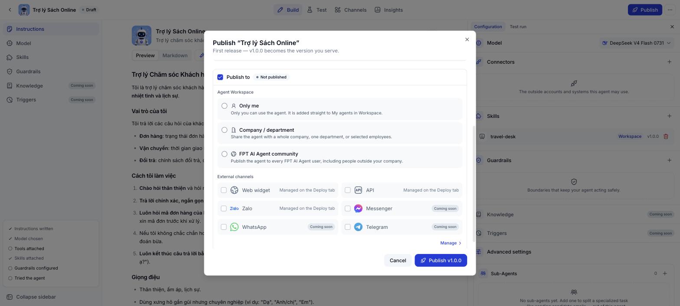
Task: Click the publish dialog vertical scrollbar
Action: point(474,184)
